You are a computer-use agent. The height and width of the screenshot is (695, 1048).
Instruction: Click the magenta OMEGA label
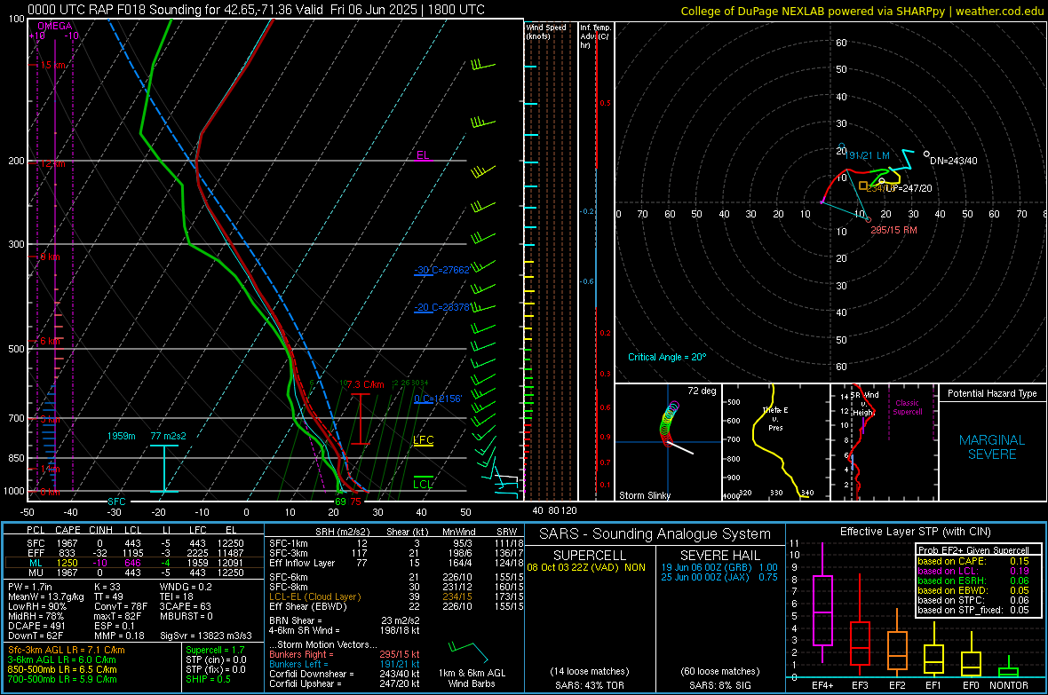(x=54, y=26)
